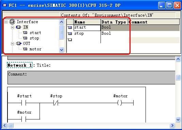182x130 pixels.
Task: Click the stop variable icon in tree
Action: [x=25, y=38]
